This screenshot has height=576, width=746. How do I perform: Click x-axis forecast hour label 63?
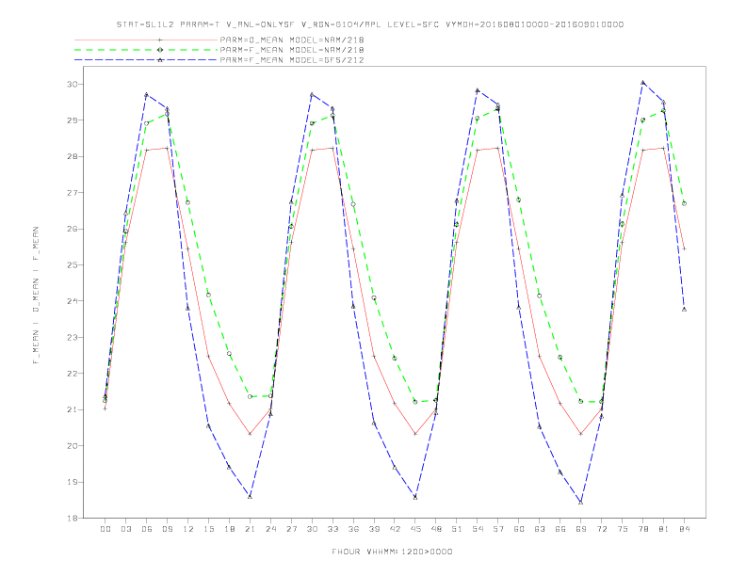tap(540, 529)
